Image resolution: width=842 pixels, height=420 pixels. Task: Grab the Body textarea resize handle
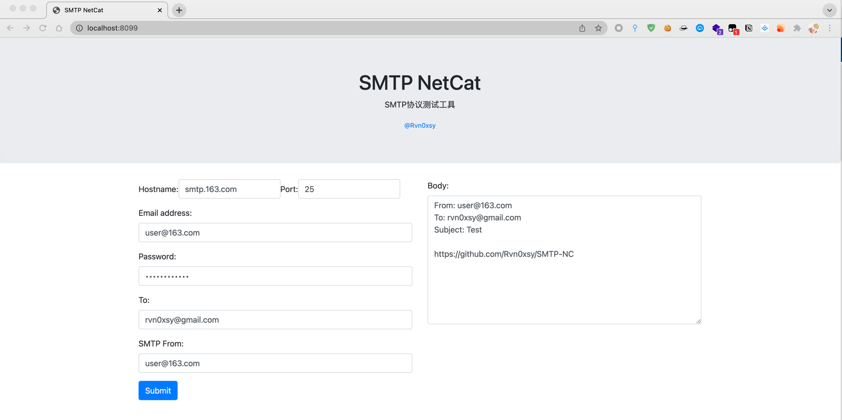point(698,321)
